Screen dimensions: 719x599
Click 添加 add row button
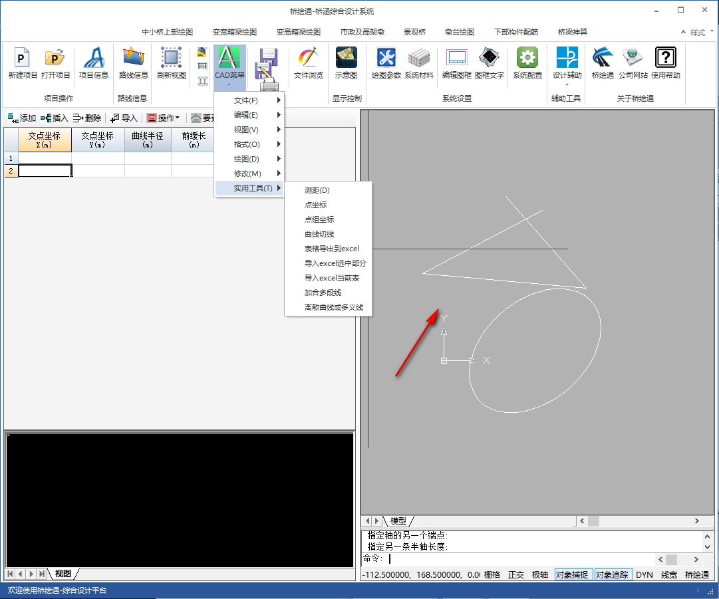[22, 118]
